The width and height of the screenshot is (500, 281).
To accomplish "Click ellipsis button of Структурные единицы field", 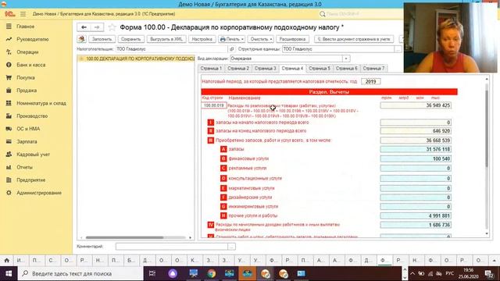I will (x=398, y=49).
